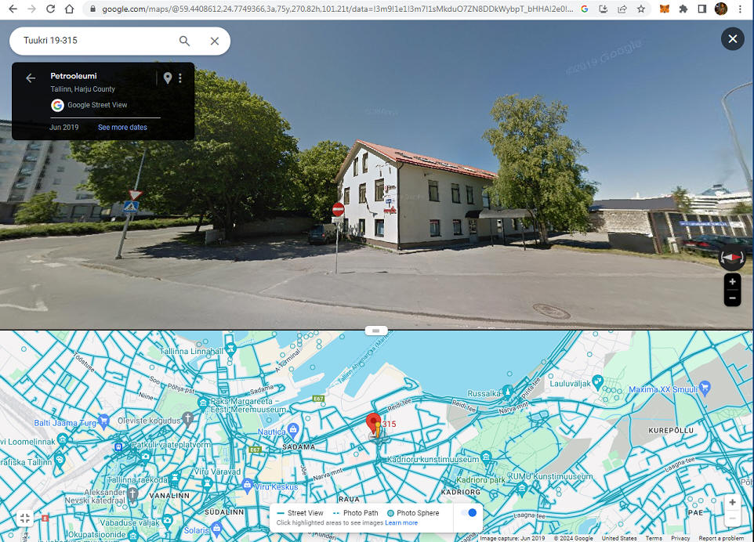Zoom out of the Street View image
Viewport: 754px width, 542px height.
732,298
